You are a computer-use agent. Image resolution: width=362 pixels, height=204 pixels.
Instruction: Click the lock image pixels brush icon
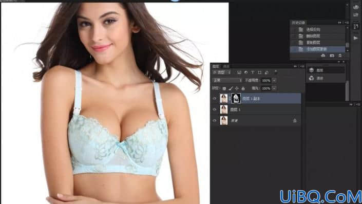coord(231,88)
